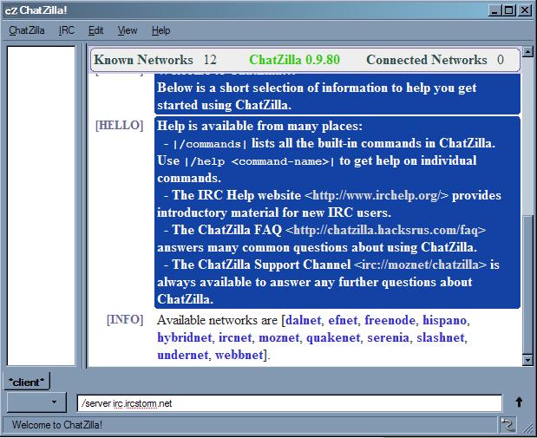This screenshot has height=438, width=537.
Task: Open the irc://moznet/chatzilla support link
Action: 420,265
